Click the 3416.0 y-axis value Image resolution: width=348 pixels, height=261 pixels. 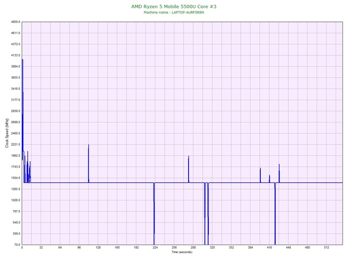(x=15, y=89)
